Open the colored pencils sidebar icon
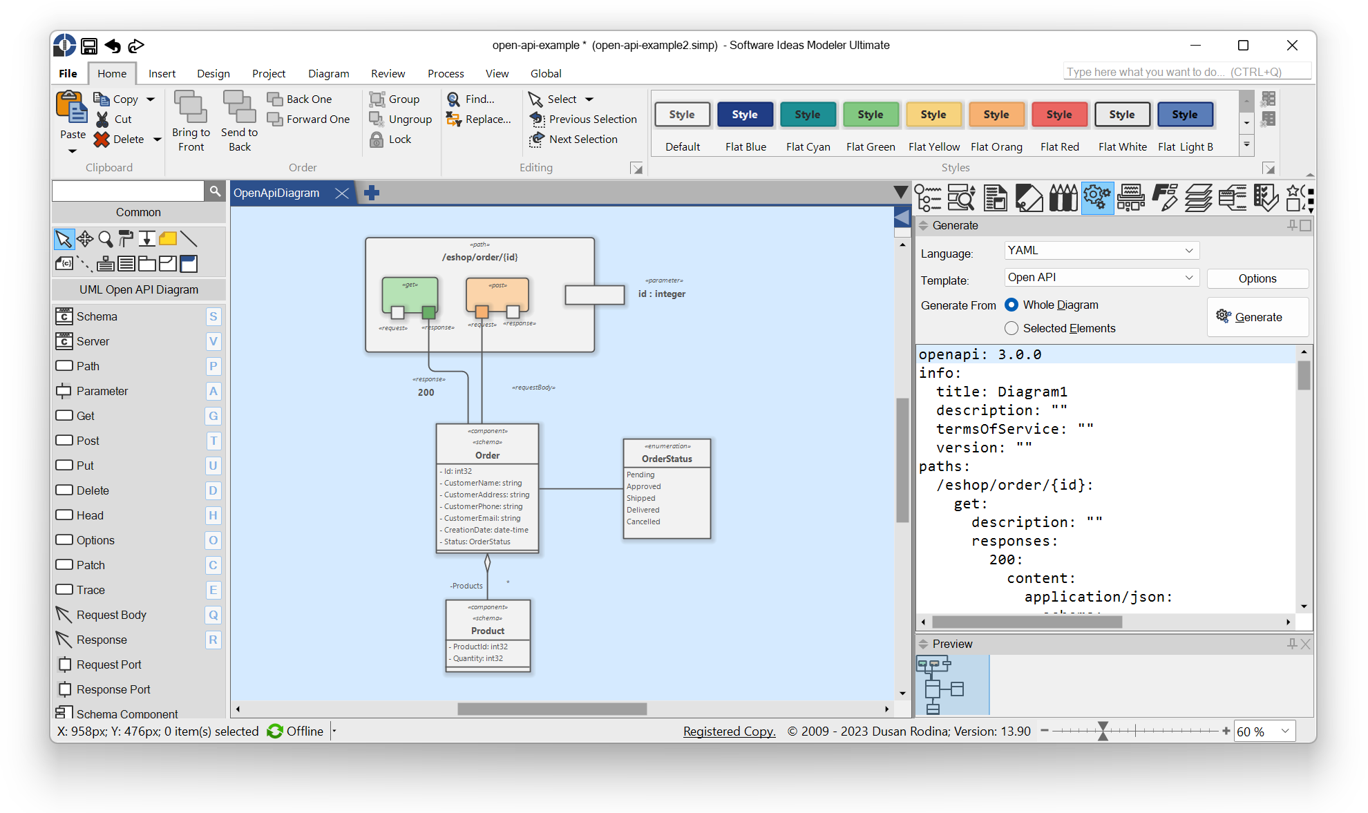Viewport: 1368px width, 813px height. pyautogui.click(x=1063, y=198)
